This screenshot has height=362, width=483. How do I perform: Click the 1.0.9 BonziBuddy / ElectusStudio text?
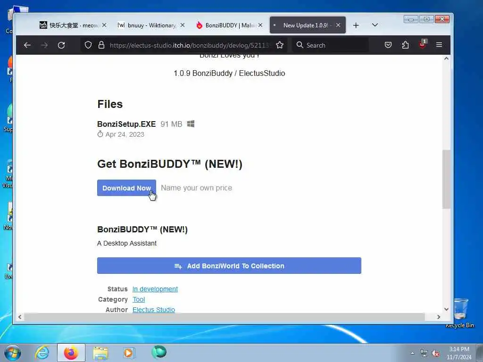click(229, 73)
